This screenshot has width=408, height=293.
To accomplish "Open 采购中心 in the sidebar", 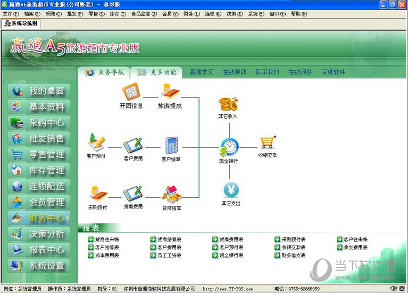I will [x=39, y=122].
